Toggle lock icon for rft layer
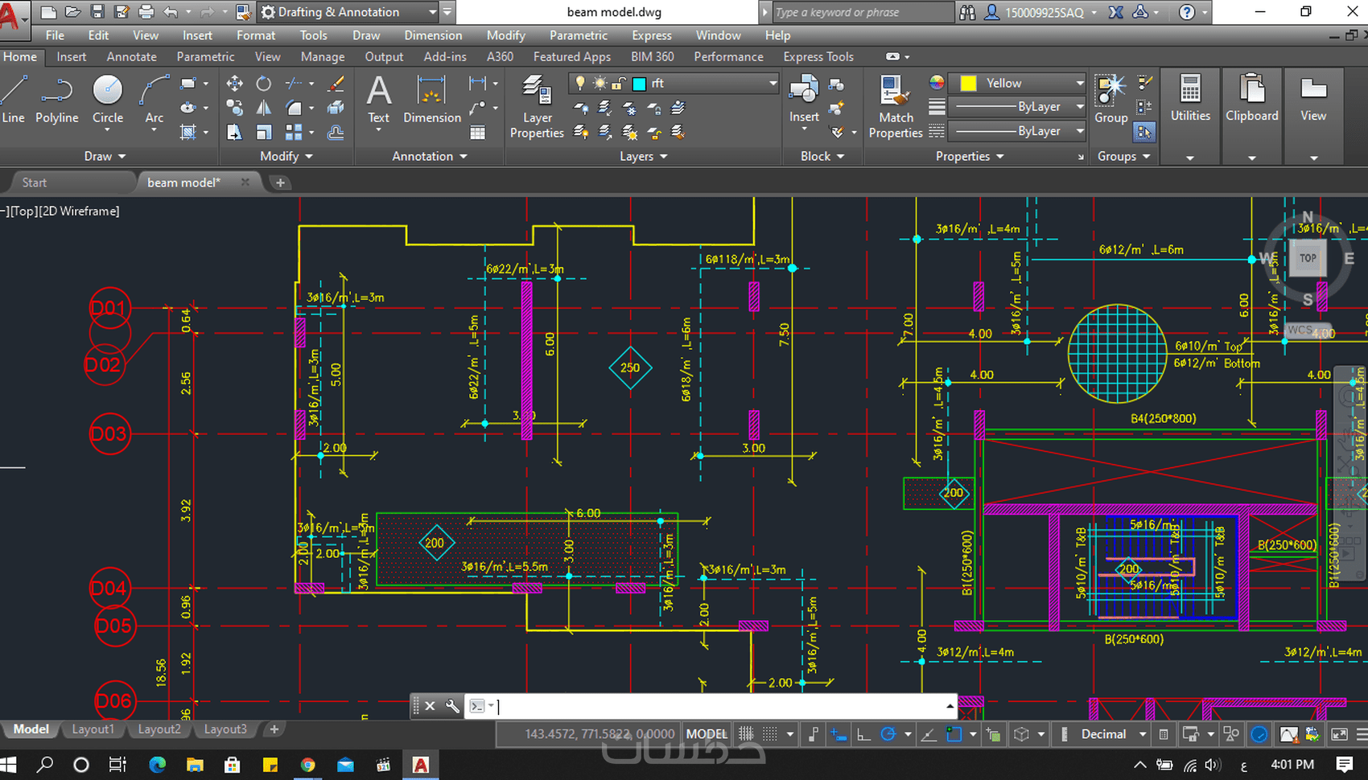Screen dimensions: 1368x780 (x=619, y=83)
